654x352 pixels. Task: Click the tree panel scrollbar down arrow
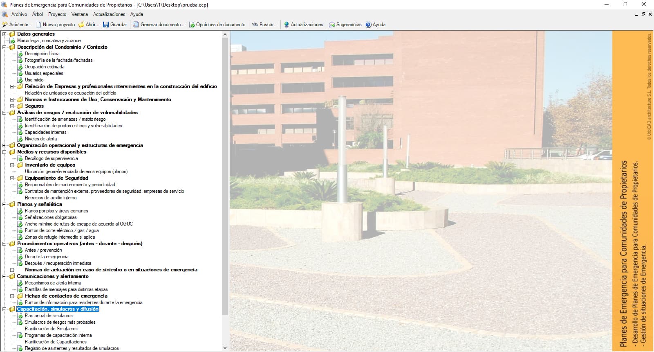tap(225, 348)
